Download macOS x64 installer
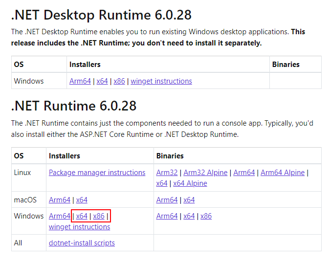This screenshot has width=330, height=264. click(82, 199)
